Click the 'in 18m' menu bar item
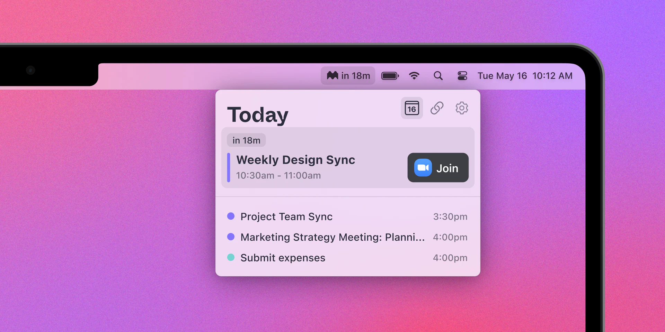Viewport: 665px width, 332px height. pos(348,76)
